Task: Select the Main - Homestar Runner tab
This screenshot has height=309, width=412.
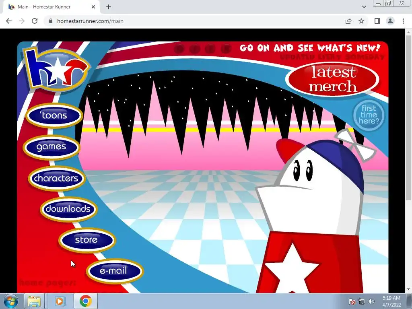Action: (x=51, y=7)
